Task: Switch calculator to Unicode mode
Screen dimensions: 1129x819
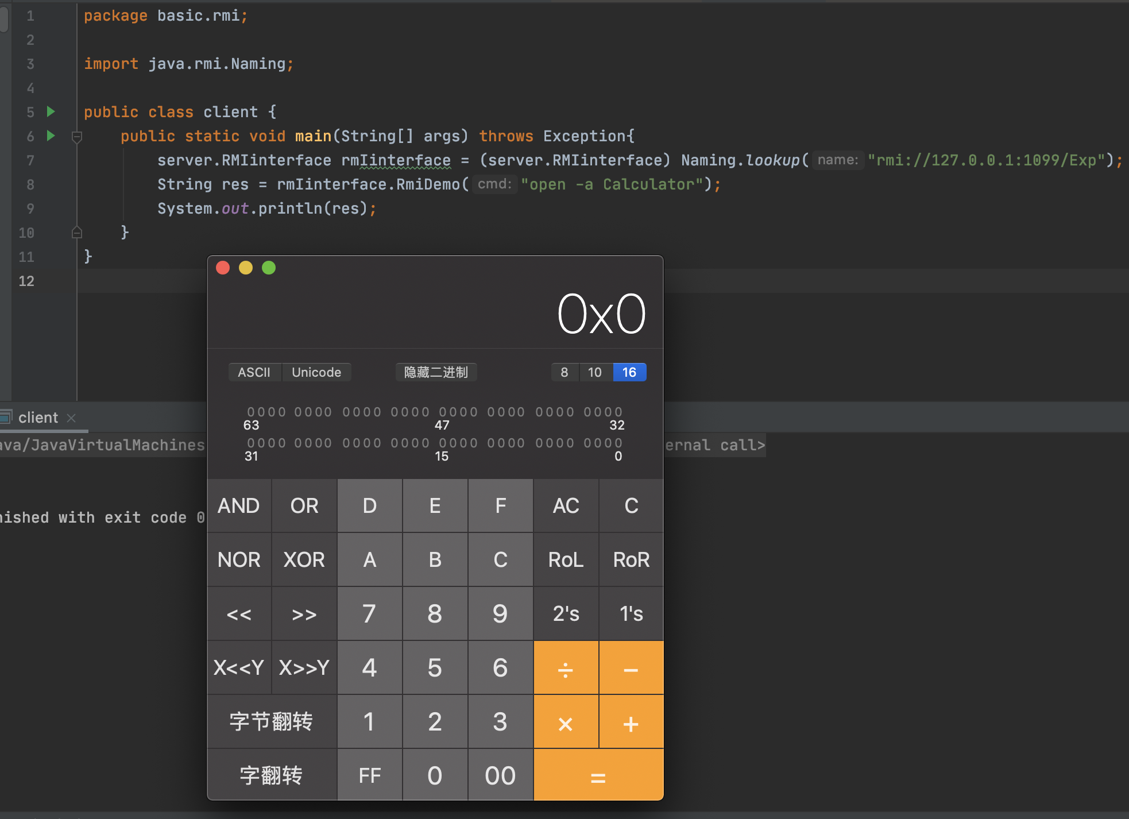Action: click(316, 372)
